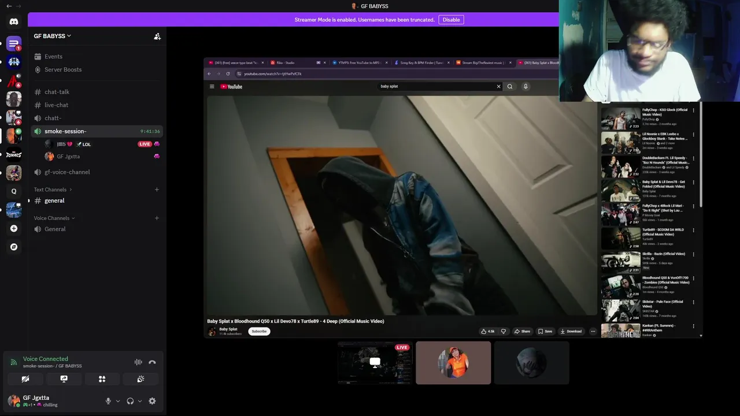Add a server with the plus icon
740x416 pixels.
[x=14, y=228]
